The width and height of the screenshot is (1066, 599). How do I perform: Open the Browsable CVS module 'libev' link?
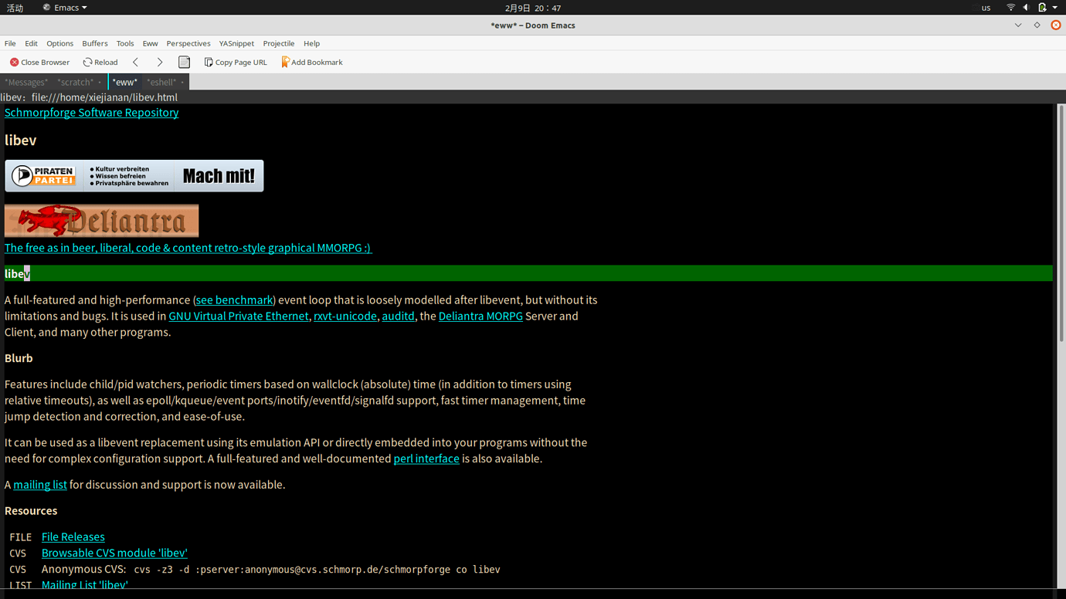114,553
